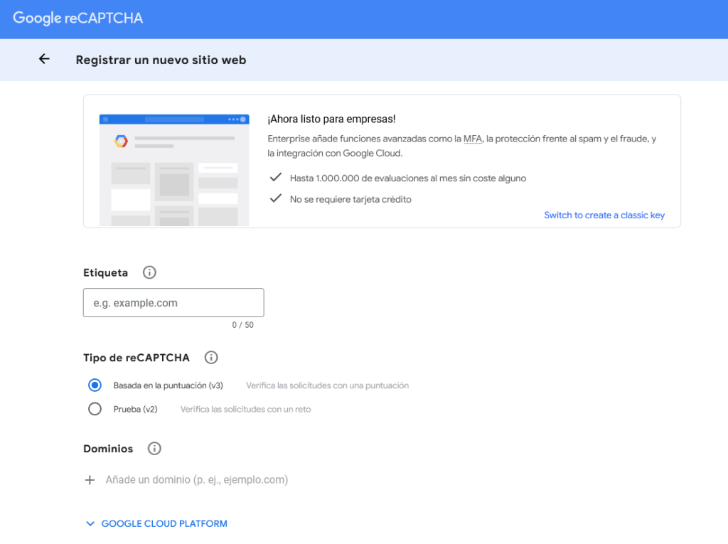Viewport: 728px width, 544px height.
Task: Click the plus icon to add a domain
Action: tap(90, 479)
